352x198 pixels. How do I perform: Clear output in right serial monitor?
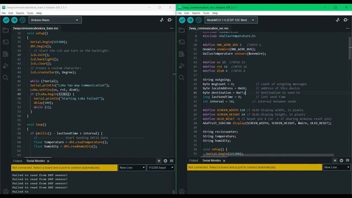tap(348, 161)
